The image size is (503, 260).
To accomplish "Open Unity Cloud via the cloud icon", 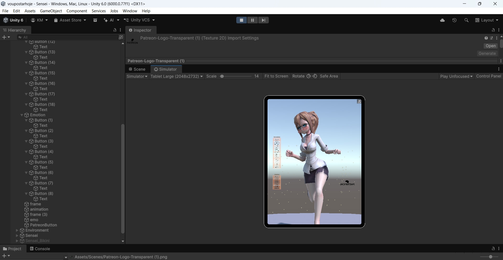I will click(x=442, y=20).
